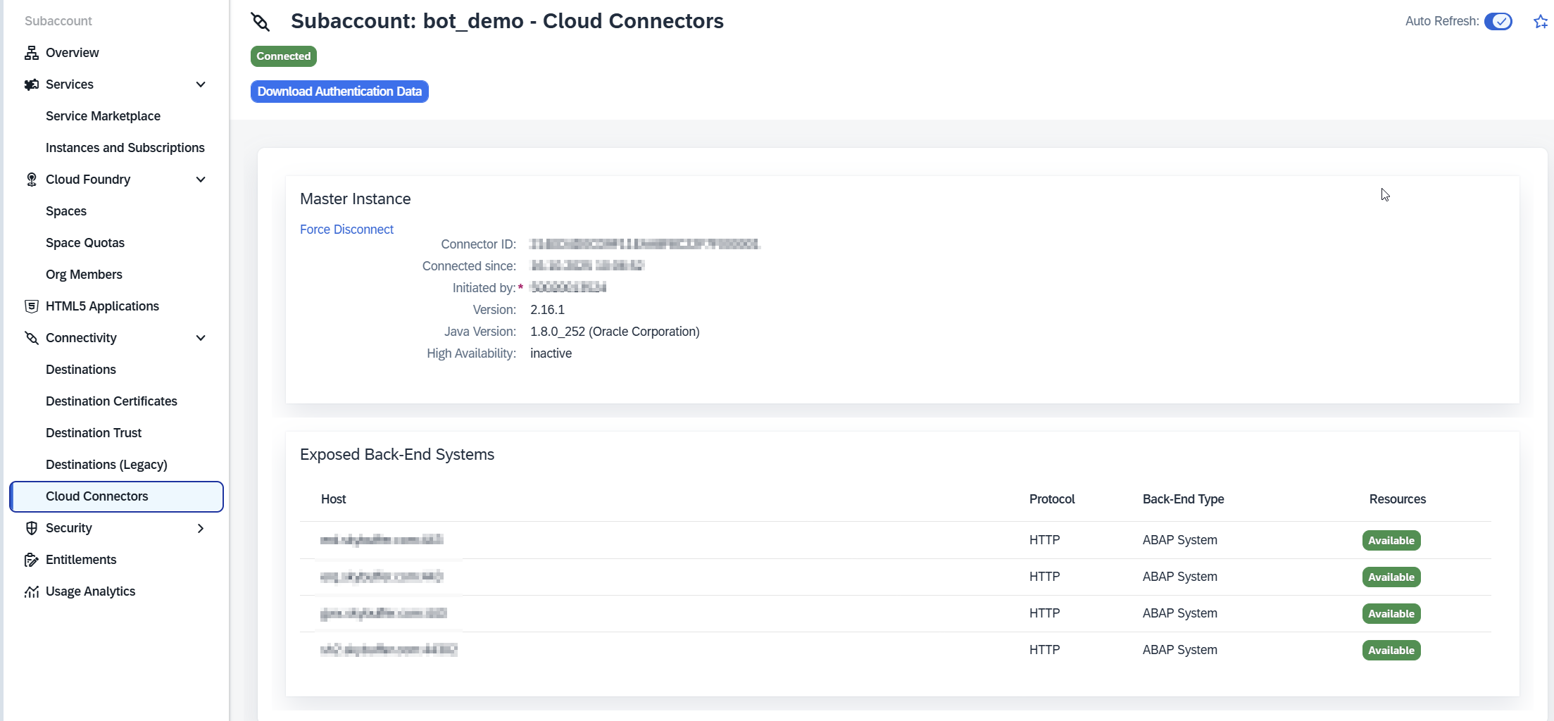Click the Force Disconnect link
Screen dimensions: 1554x721
[346, 230]
